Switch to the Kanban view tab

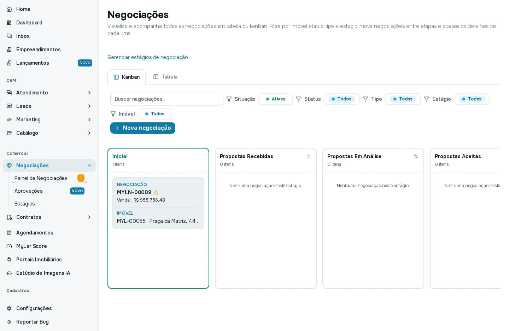coord(127,77)
